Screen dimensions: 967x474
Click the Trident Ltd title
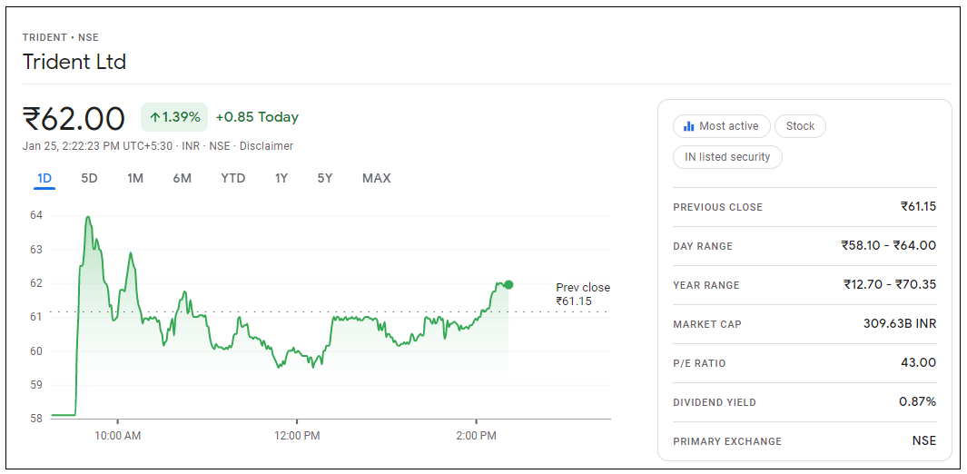[74, 62]
